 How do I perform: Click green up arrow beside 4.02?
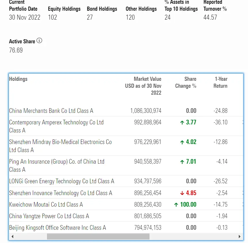182,142
